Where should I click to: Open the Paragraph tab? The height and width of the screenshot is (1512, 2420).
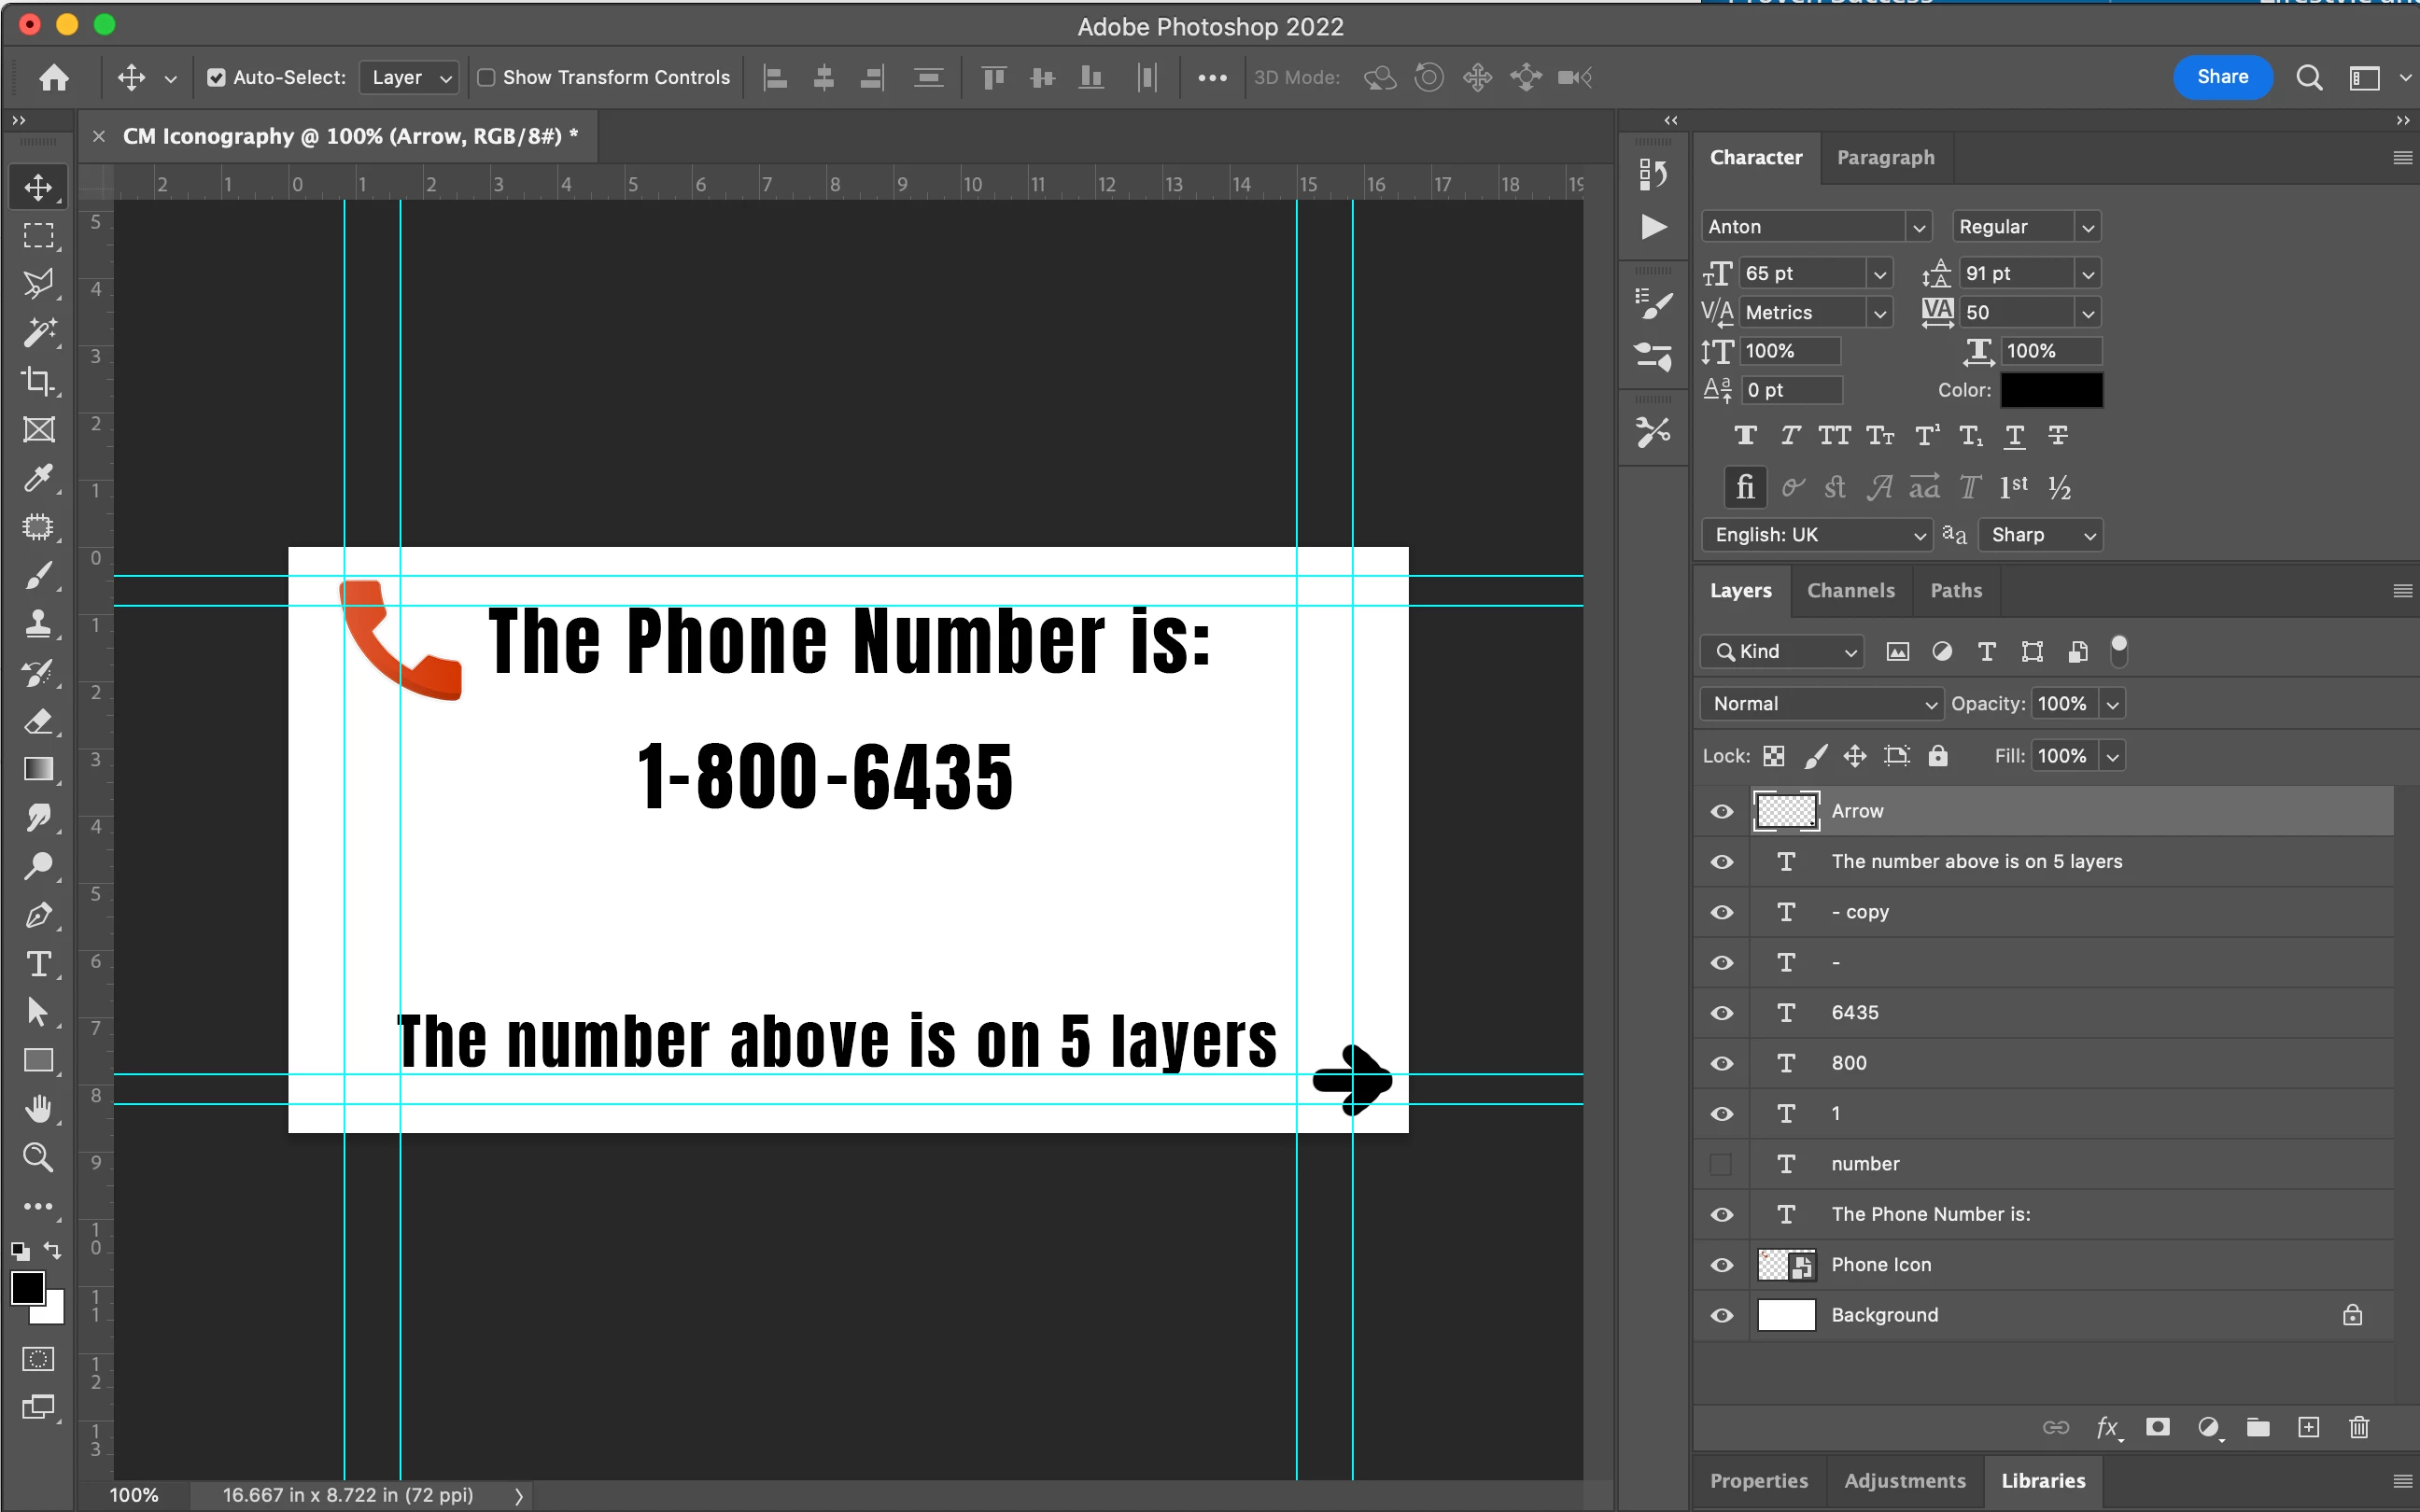(x=1885, y=158)
